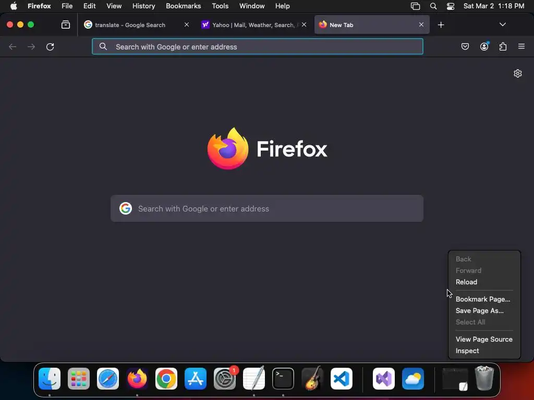Open the Firefox account icon
Screen dimensions: 534x400
(484, 46)
